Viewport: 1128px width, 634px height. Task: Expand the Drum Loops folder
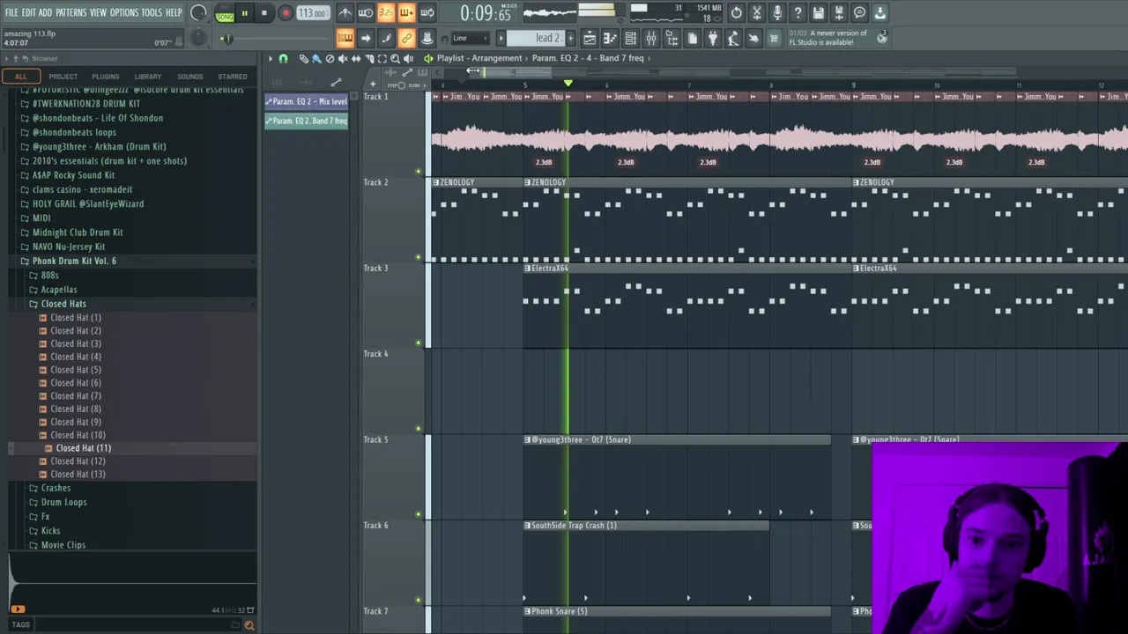(63, 502)
